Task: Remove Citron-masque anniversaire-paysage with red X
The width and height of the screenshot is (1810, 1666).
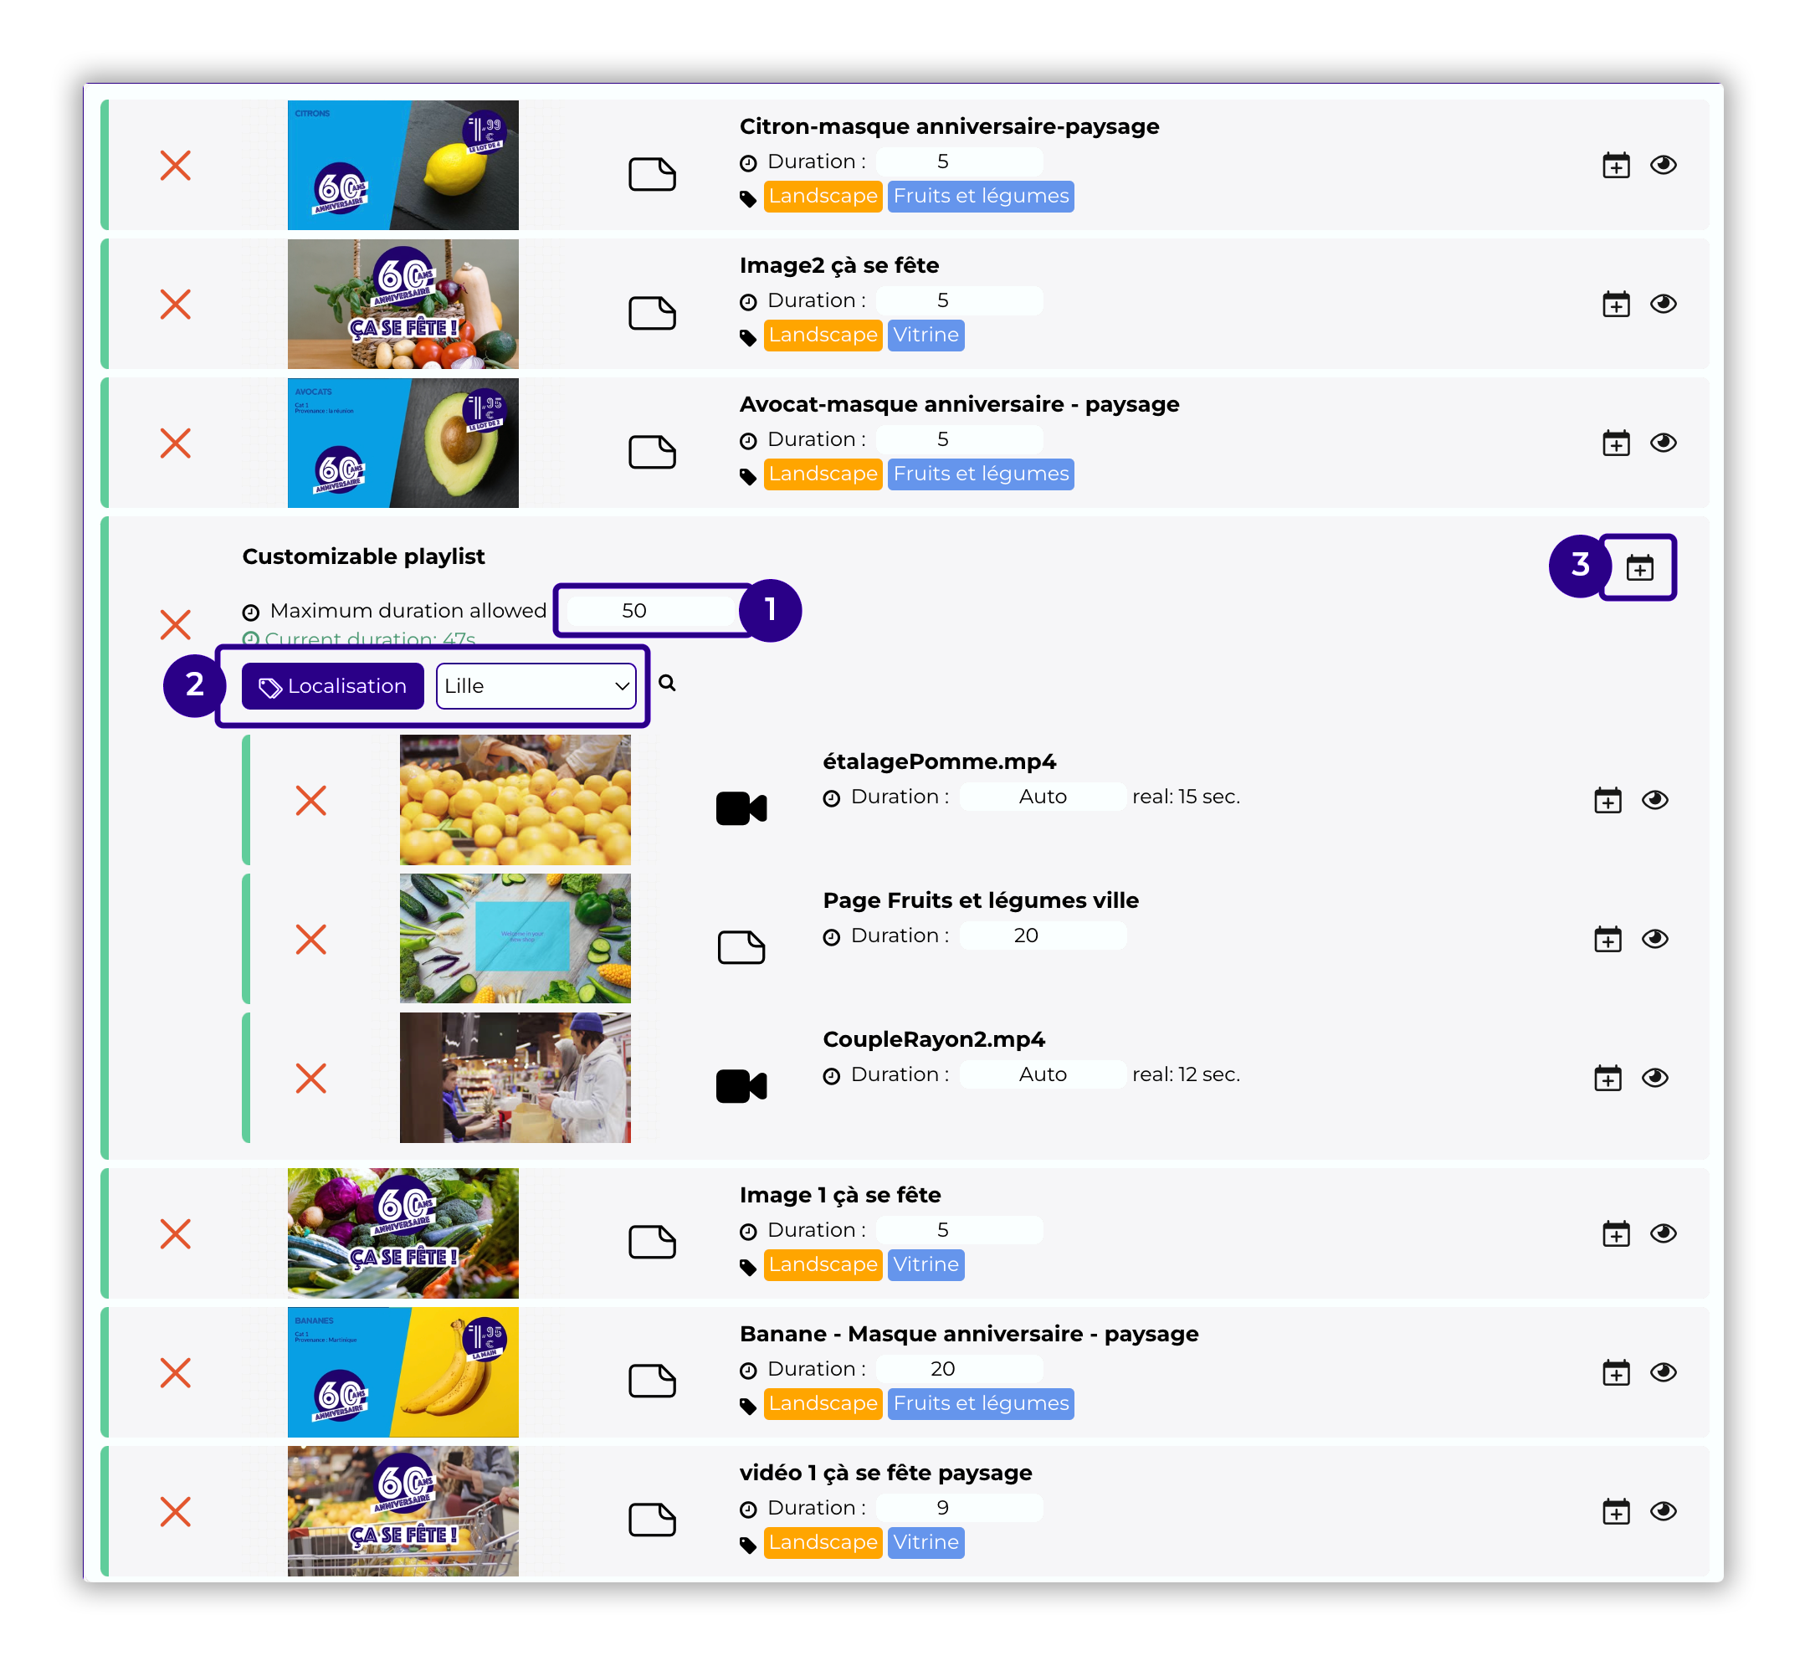Action: [175, 165]
